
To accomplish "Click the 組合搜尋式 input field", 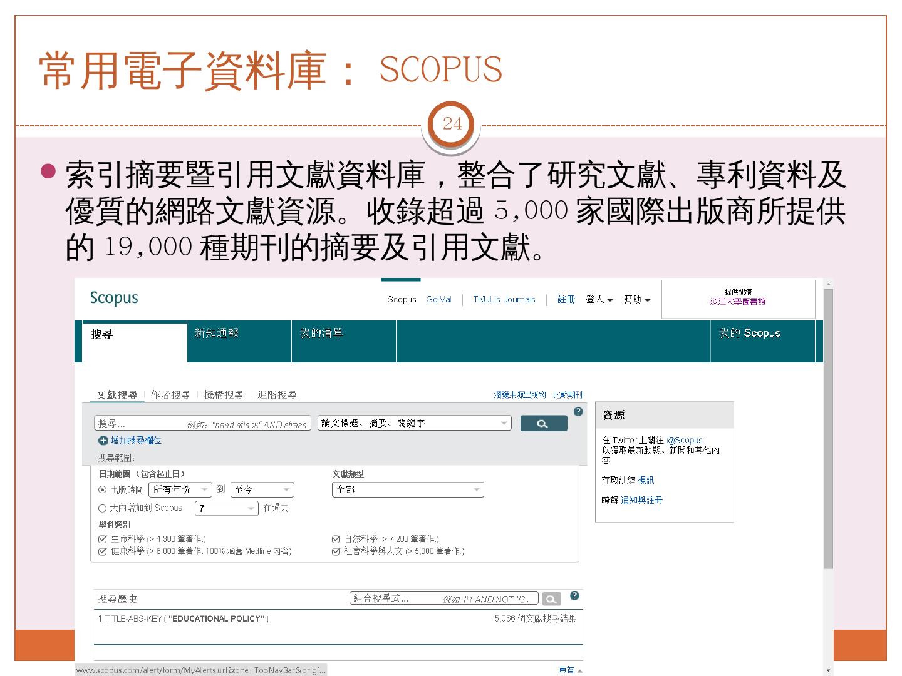I will point(444,599).
